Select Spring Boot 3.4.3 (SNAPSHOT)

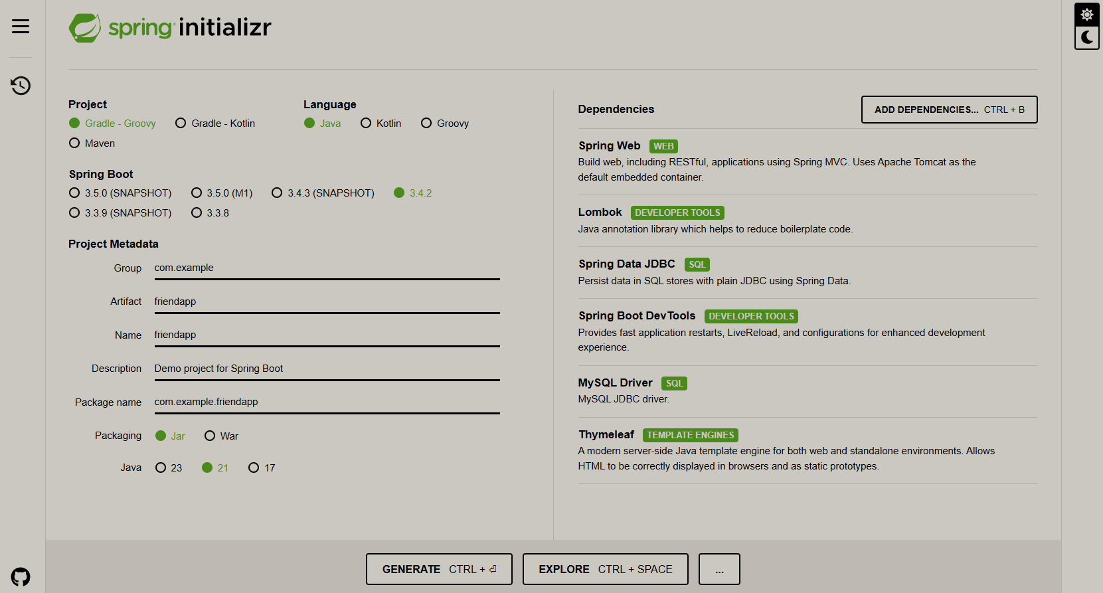click(x=323, y=193)
